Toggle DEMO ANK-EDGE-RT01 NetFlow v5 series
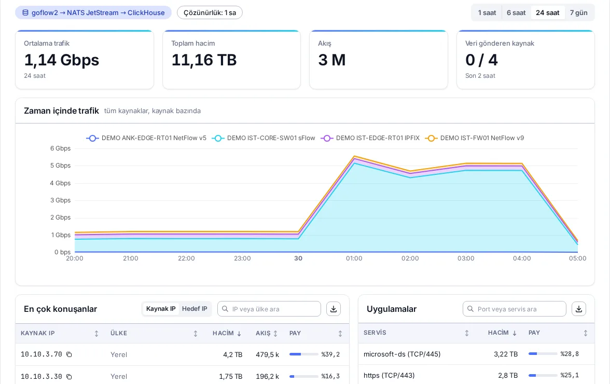 [x=146, y=138]
